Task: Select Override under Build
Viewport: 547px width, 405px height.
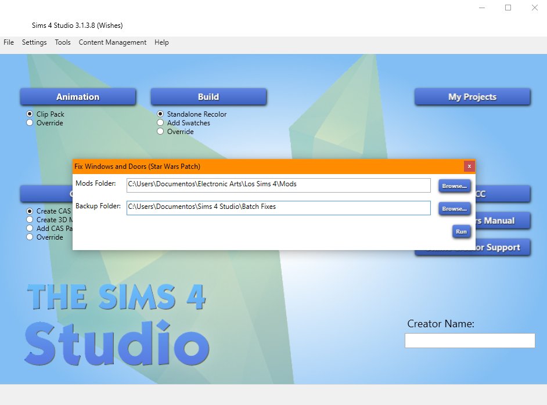Action: [x=161, y=132]
